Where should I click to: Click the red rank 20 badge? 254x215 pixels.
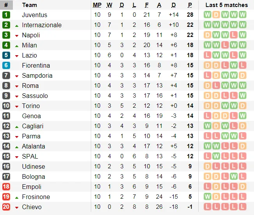pyautogui.click(x=6, y=207)
